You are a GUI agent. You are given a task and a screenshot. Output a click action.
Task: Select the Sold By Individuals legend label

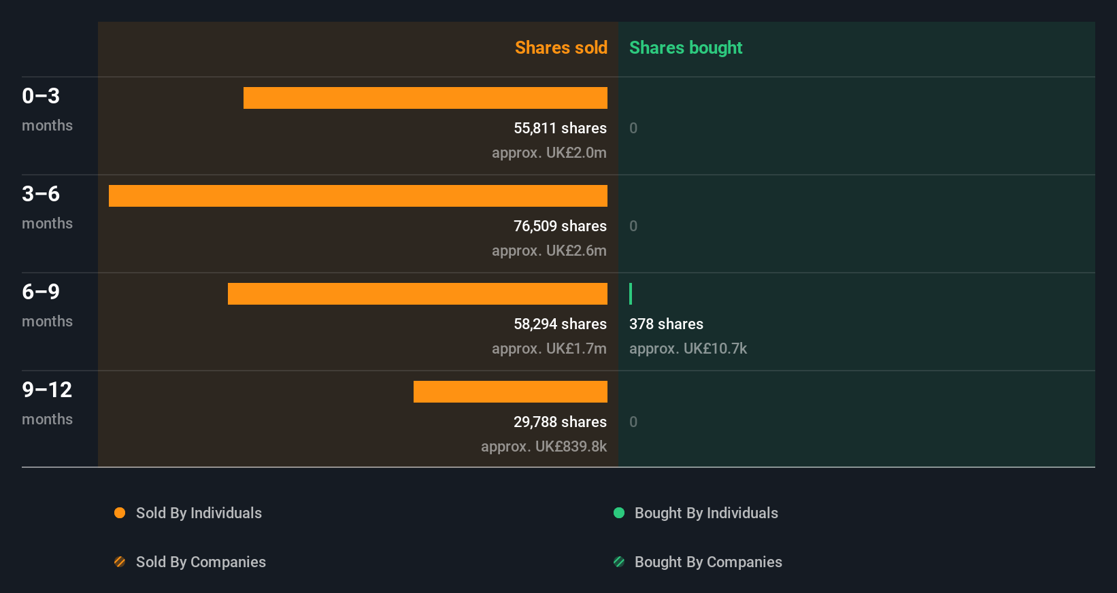coord(199,513)
